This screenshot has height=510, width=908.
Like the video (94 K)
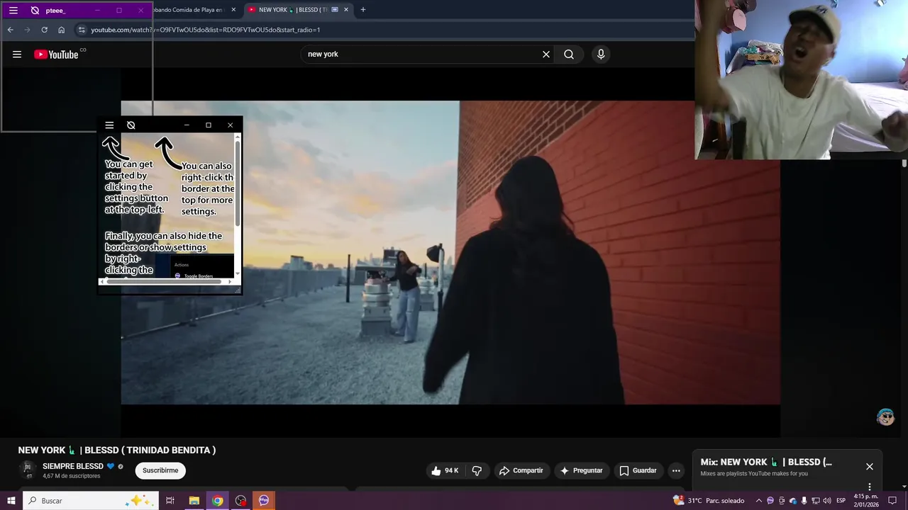pos(445,470)
